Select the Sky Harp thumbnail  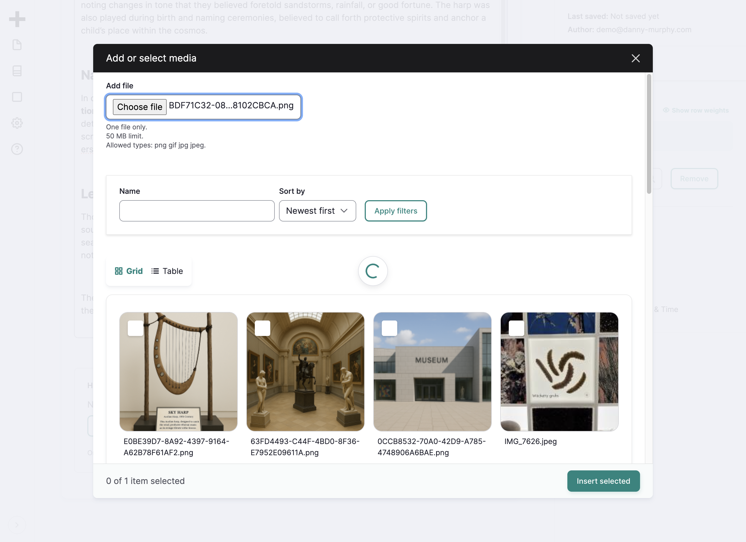[178, 372]
